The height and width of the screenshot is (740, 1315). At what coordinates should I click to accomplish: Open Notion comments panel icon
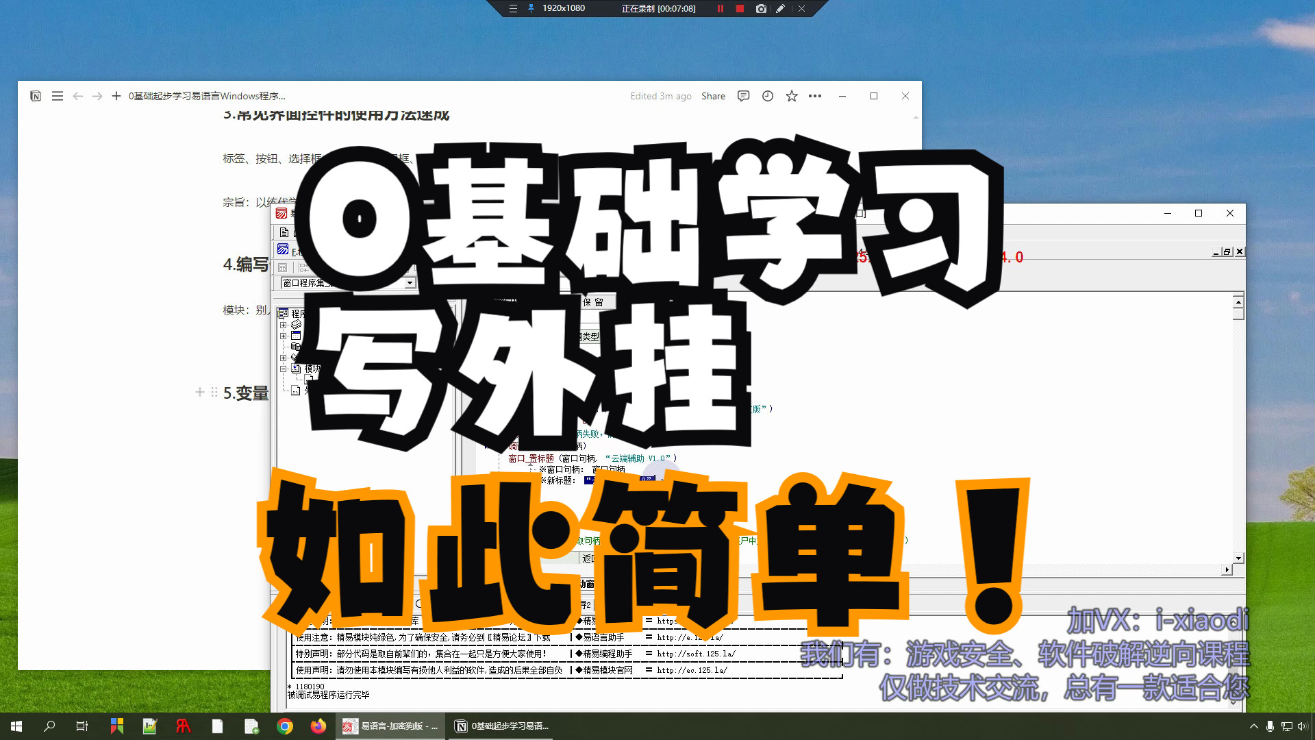pyautogui.click(x=743, y=96)
